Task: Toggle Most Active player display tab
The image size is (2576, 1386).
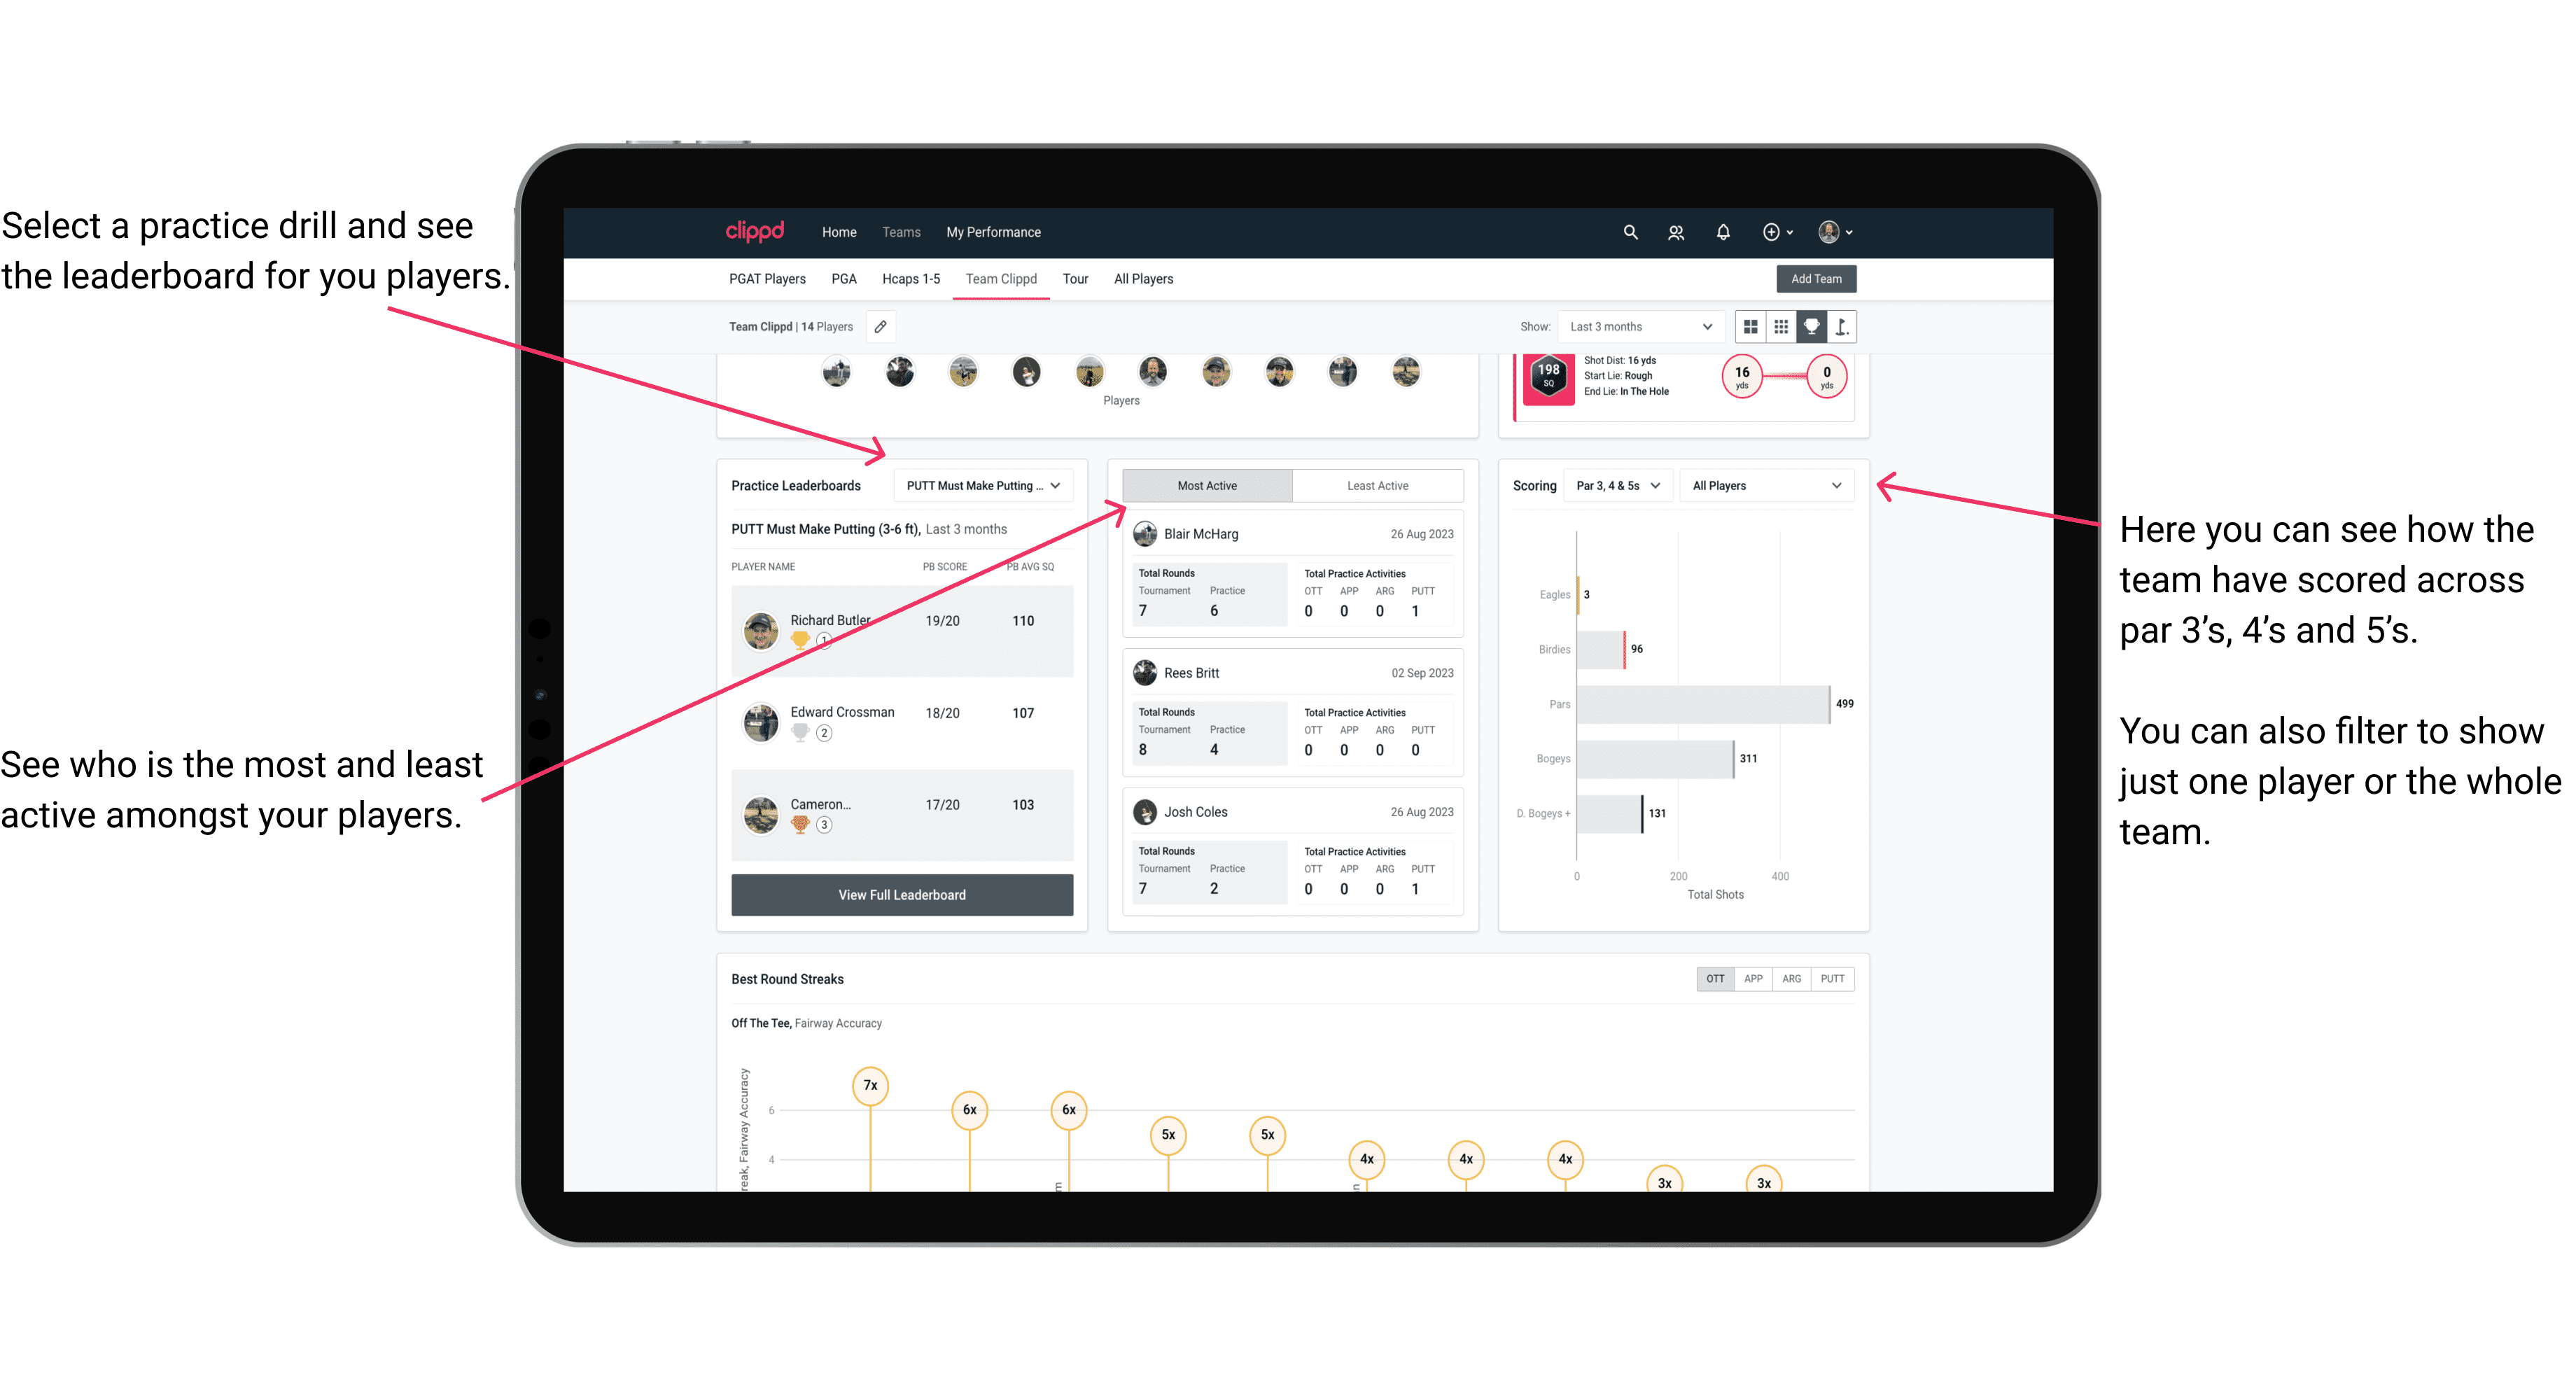Action: (1206, 486)
